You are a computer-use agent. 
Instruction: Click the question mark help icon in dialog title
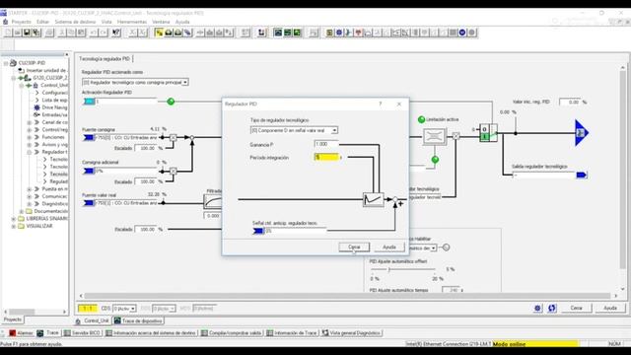[381, 104]
